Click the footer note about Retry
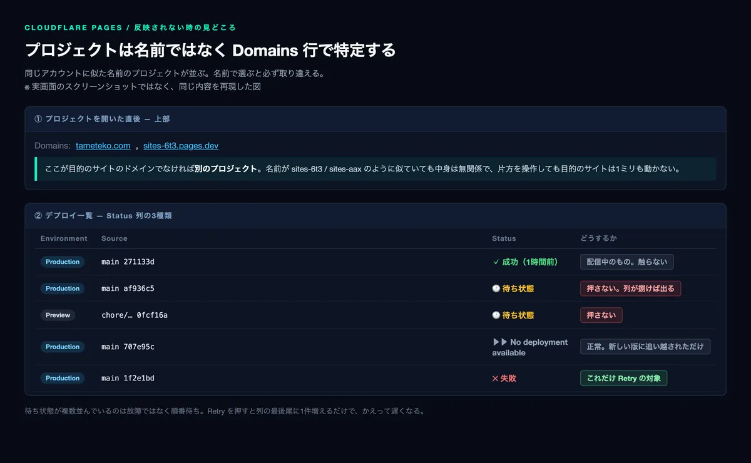Screen dimensions: 751x463 point(225,411)
